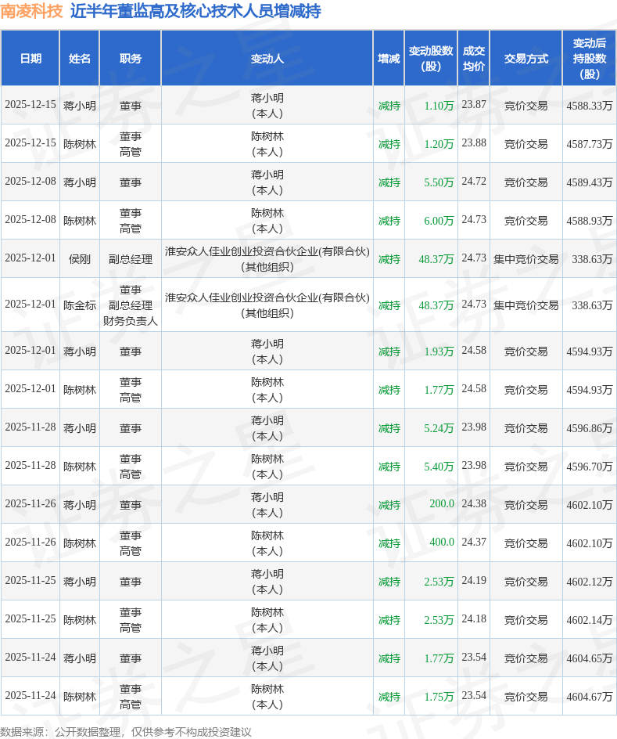Select the 200.0 share change value

click(441, 504)
